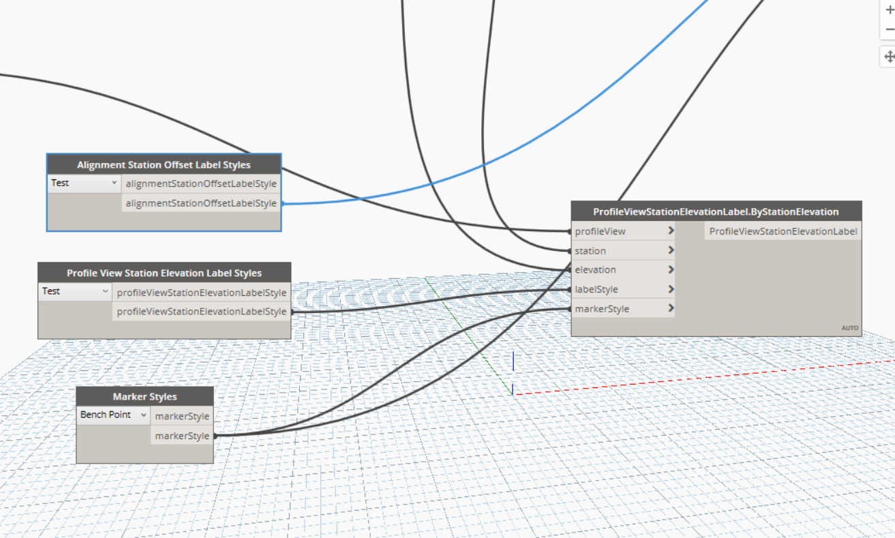The width and height of the screenshot is (895, 538).
Task: Click the zoom out minus icon
Action: [x=889, y=30]
